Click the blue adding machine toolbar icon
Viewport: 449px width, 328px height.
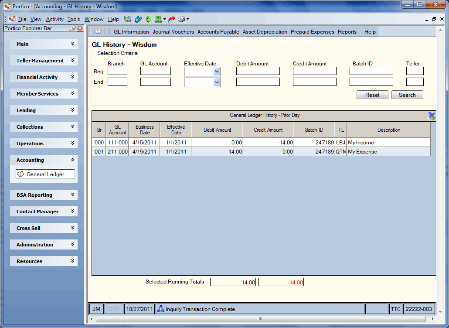click(138, 19)
